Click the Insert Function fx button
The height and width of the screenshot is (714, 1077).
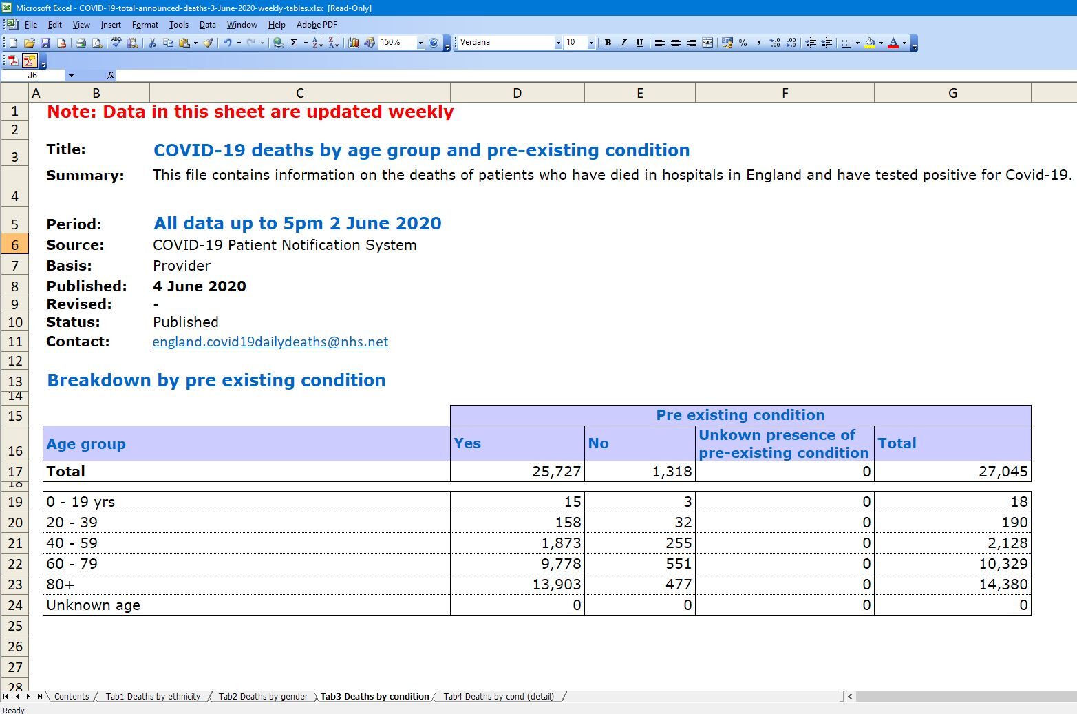[111, 75]
